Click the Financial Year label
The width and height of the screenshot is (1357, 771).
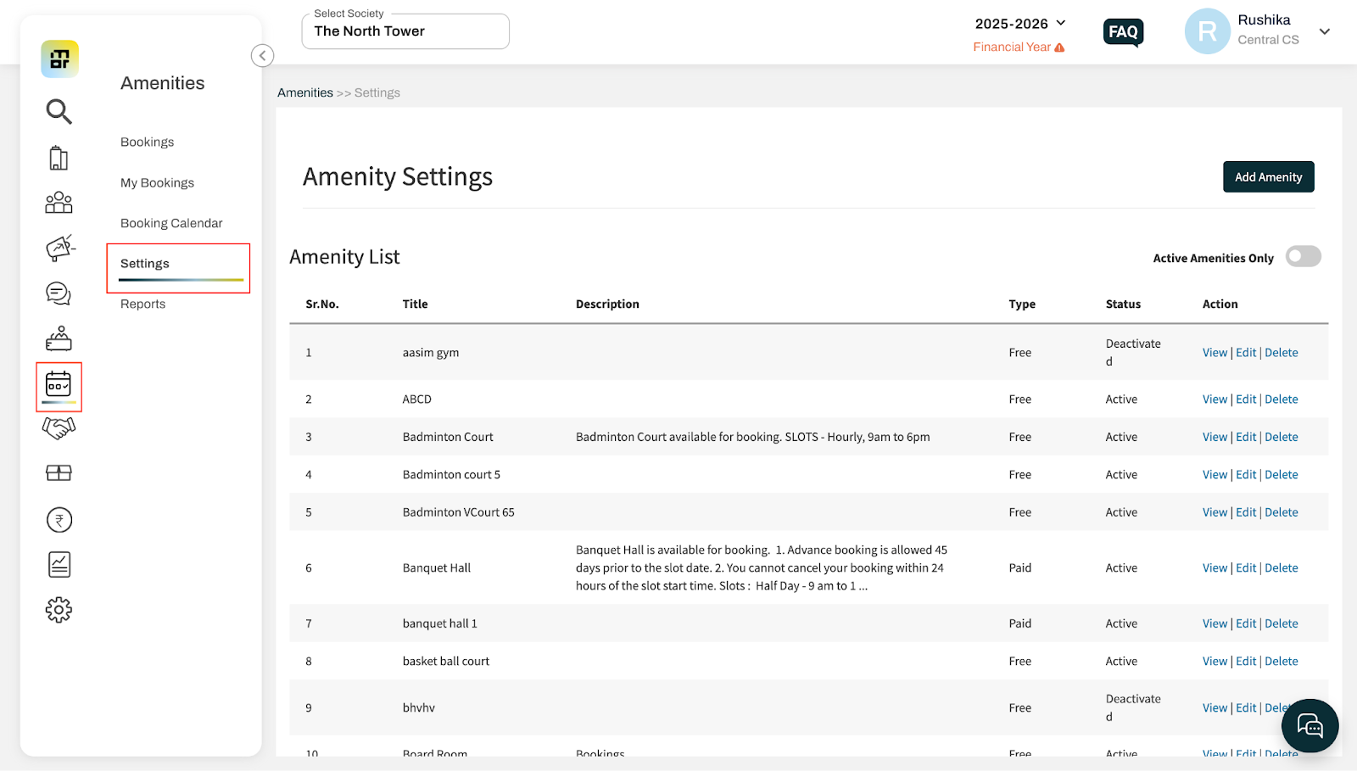(1012, 47)
